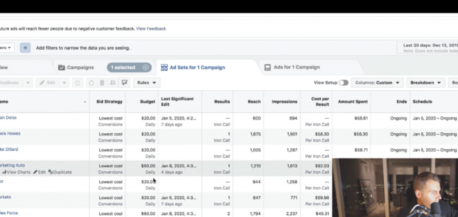Click the 'Jan 5, 2020, 4:2...' edit date cell
The height and width of the screenshot is (217, 458).
click(x=178, y=118)
